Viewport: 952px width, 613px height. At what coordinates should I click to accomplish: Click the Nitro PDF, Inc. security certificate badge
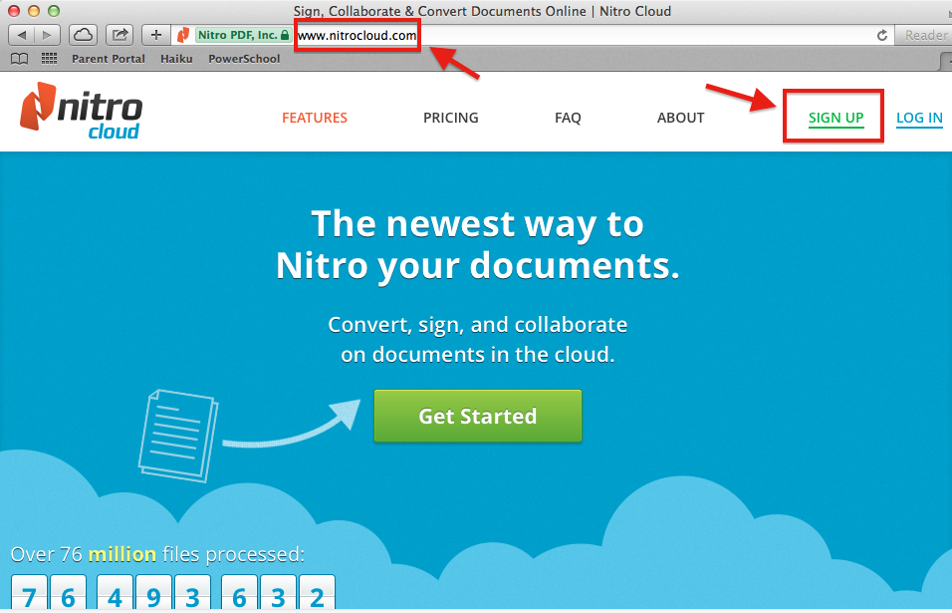(243, 35)
